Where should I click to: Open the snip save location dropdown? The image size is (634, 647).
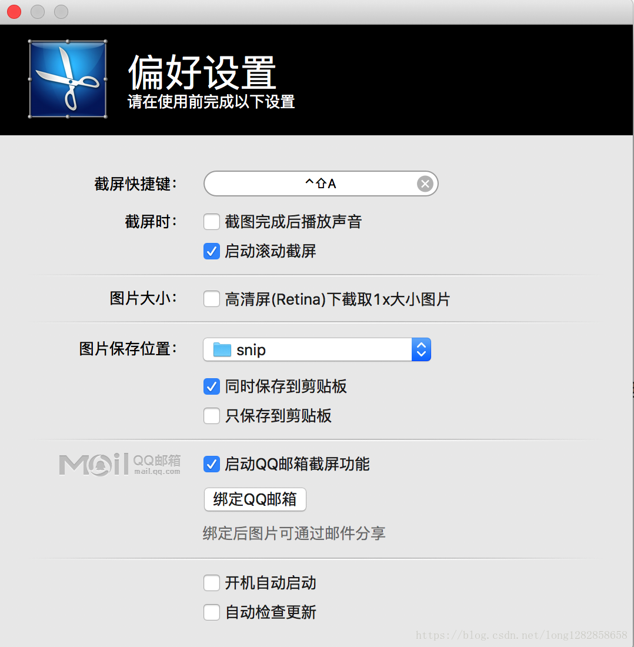317,349
